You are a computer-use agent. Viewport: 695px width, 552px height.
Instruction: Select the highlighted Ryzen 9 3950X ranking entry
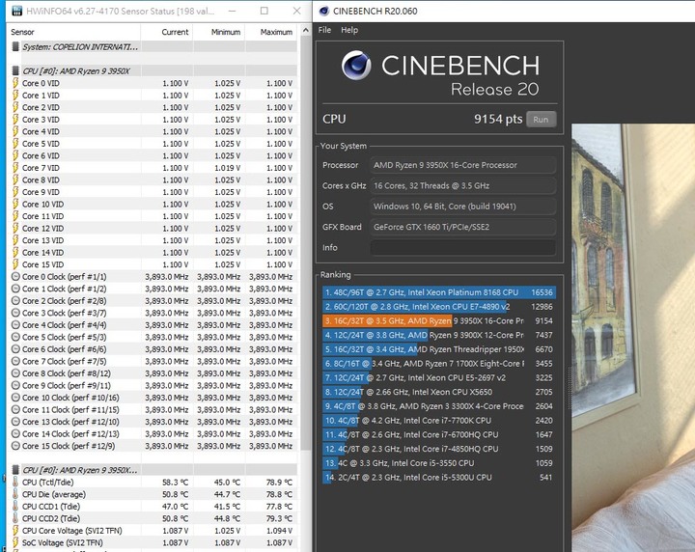439,320
